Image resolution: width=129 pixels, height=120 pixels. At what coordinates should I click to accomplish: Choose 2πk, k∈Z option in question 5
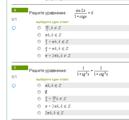pos(39,113)
